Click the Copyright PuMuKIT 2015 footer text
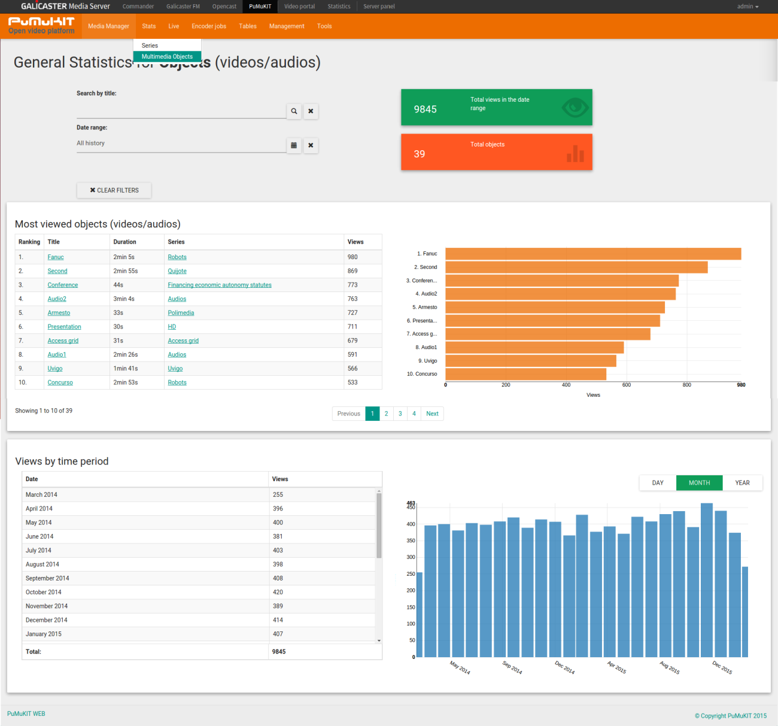 (x=731, y=716)
